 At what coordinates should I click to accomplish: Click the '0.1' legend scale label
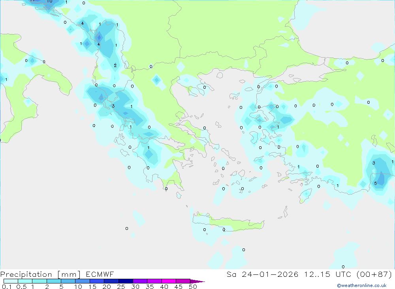pos(7,287)
